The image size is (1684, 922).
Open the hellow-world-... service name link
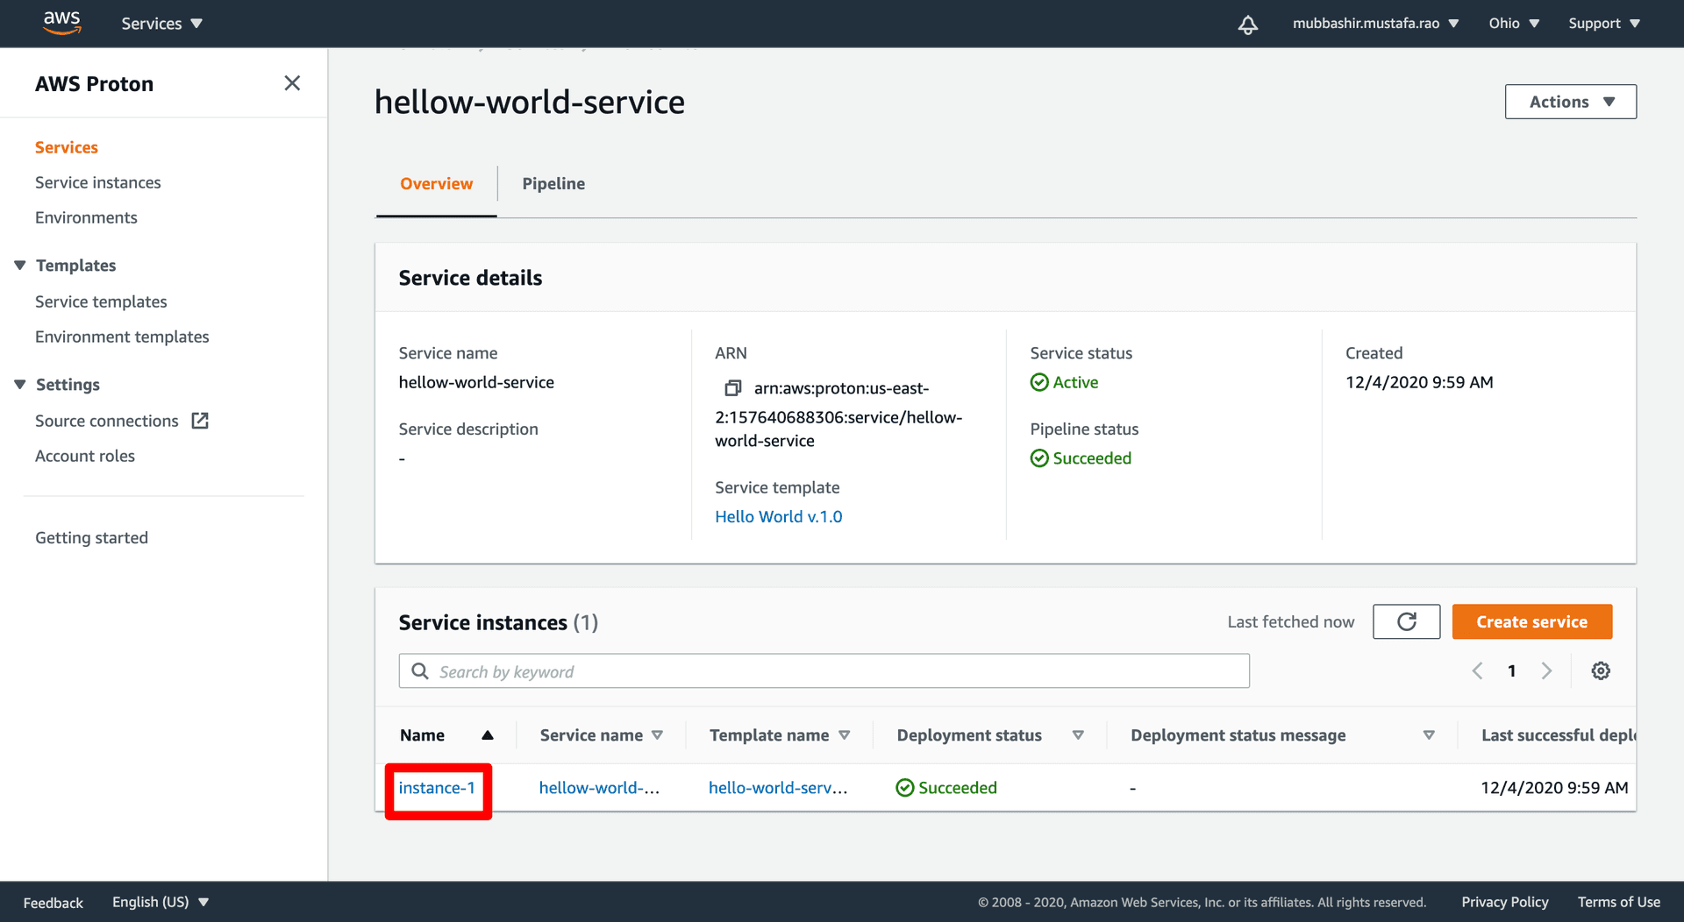pos(599,787)
